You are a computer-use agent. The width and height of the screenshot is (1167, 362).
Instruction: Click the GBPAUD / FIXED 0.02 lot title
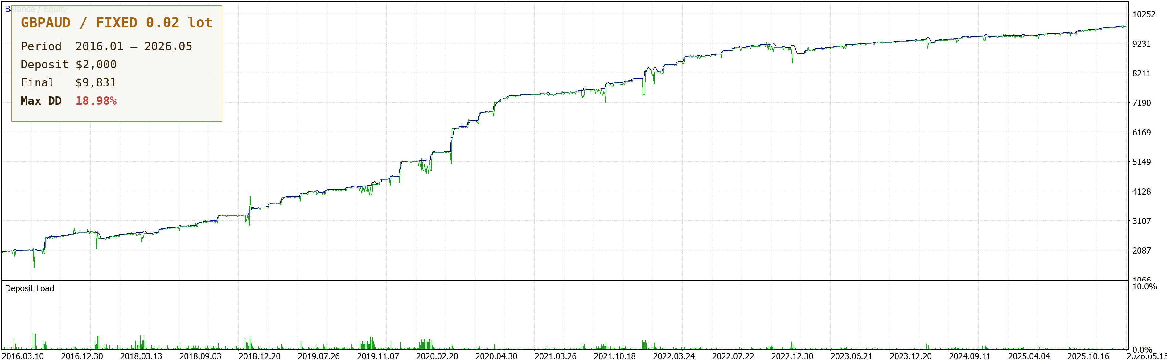click(x=117, y=23)
